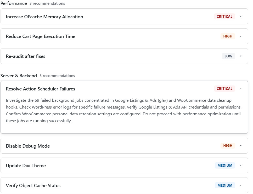Click LOW badge on Re-audit after fixes

click(228, 56)
